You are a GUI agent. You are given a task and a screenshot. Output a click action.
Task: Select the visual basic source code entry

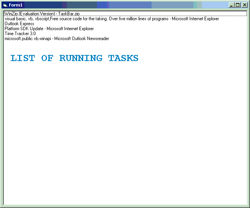click(111, 19)
